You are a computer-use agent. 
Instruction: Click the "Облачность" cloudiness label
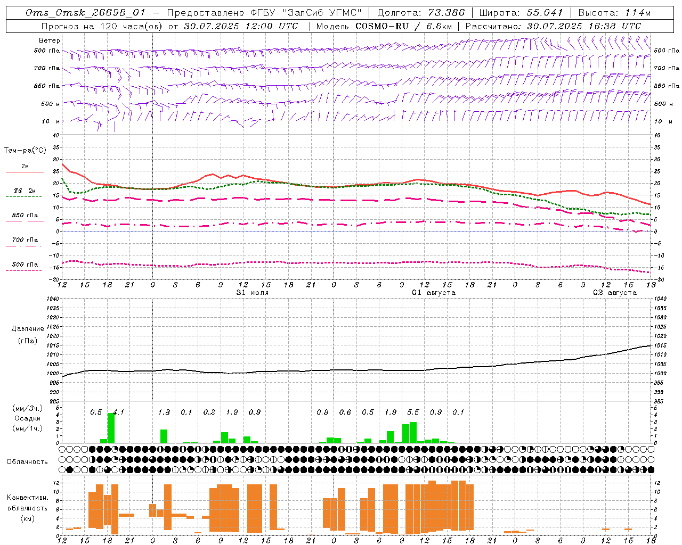pyautogui.click(x=27, y=462)
